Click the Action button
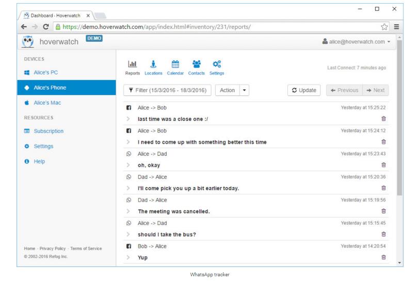The height and width of the screenshot is (283, 418). [x=228, y=90]
